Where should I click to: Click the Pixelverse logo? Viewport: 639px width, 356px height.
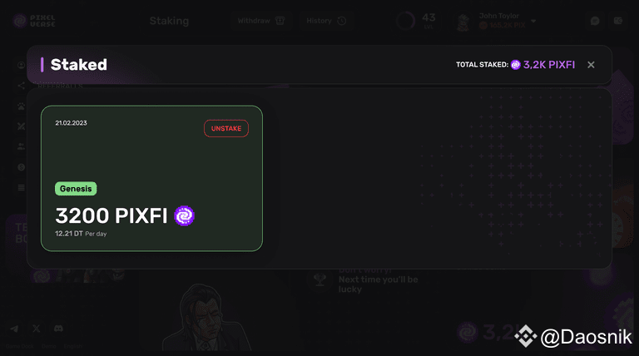[34, 21]
